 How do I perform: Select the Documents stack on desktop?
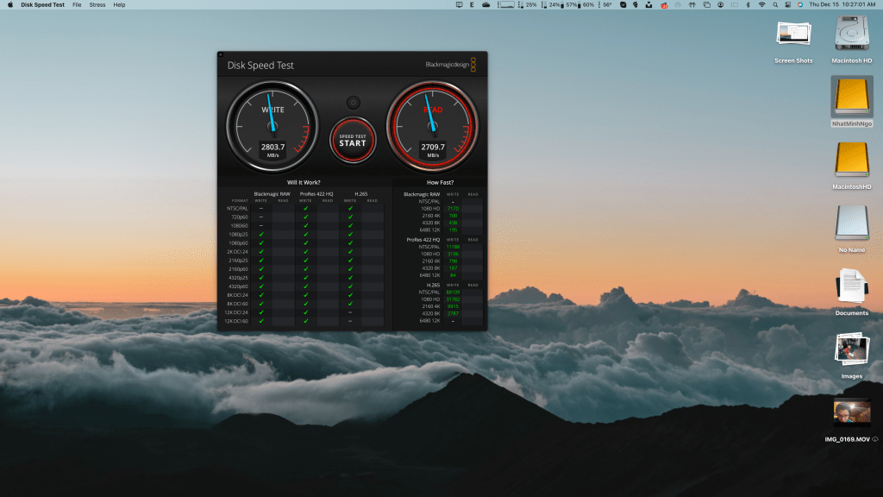852,287
